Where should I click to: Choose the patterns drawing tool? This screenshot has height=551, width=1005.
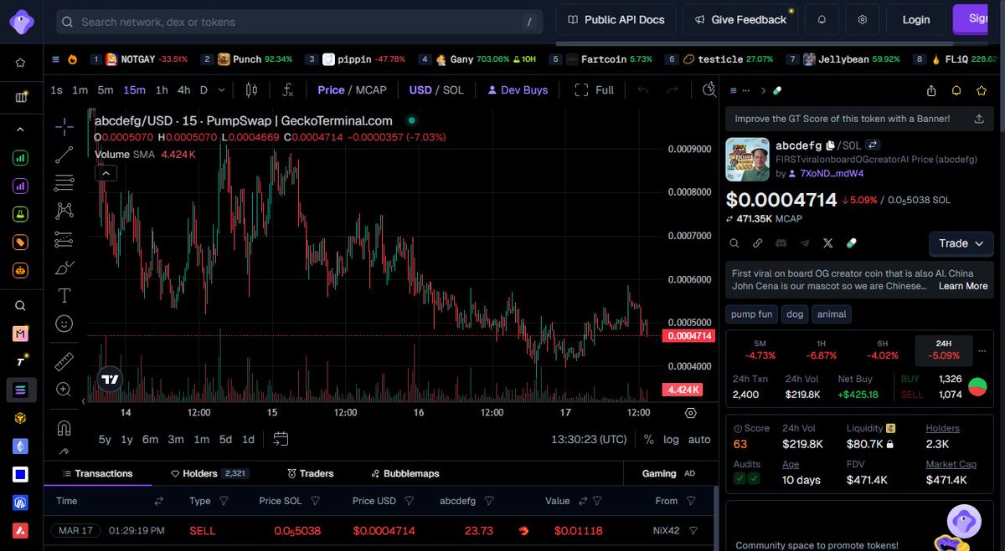click(64, 212)
